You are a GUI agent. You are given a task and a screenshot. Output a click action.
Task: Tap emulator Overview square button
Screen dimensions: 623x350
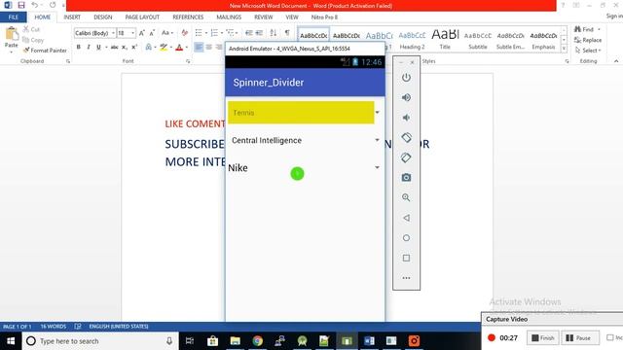click(406, 258)
